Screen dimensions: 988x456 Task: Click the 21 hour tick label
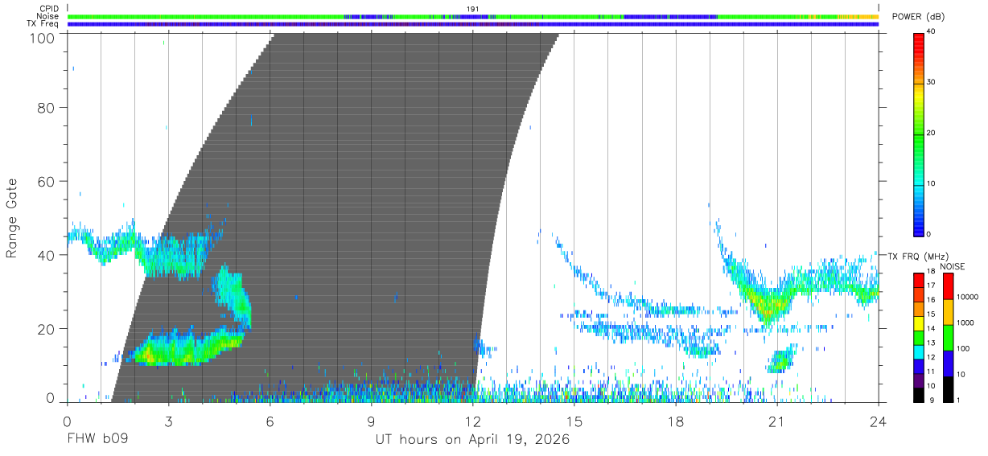(777, 421)
